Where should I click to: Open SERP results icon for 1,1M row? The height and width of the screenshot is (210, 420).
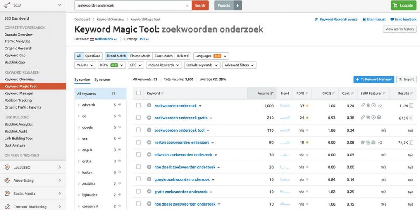coord(411,106)
